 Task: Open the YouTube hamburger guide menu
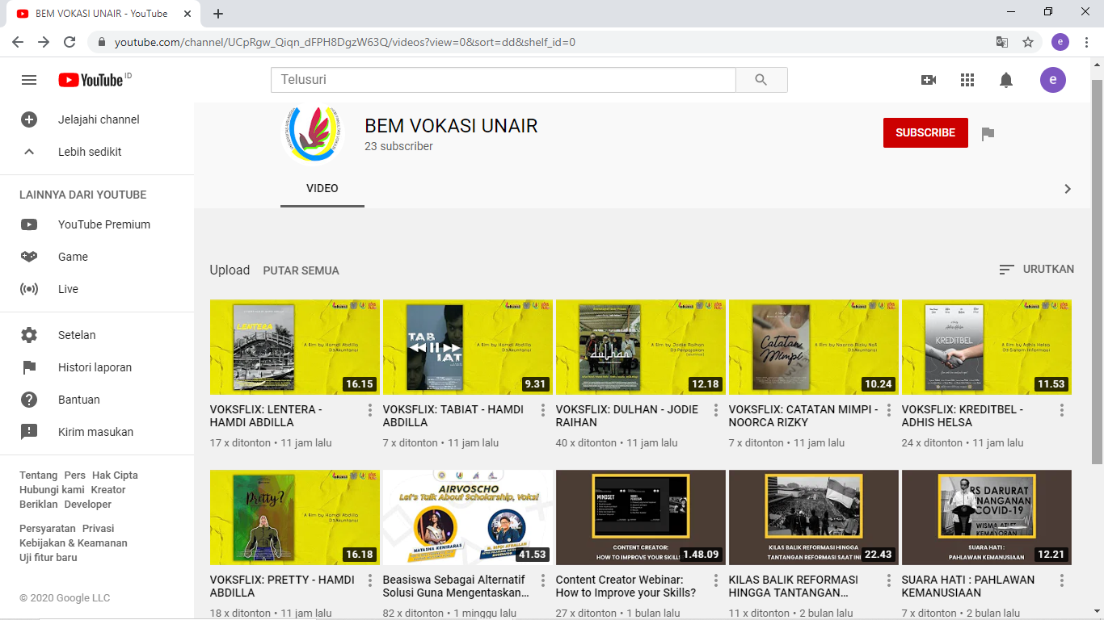(x=29, y=80)
